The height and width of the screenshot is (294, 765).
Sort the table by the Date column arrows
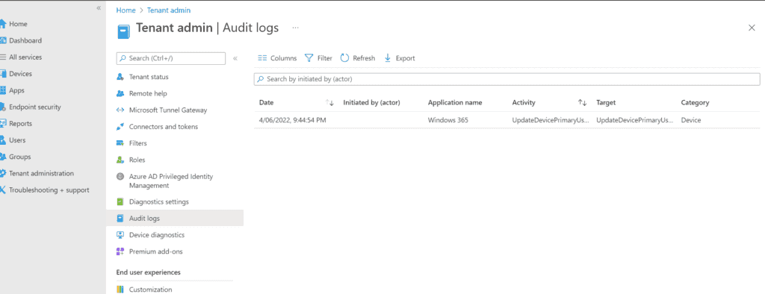tap(329, 103)
